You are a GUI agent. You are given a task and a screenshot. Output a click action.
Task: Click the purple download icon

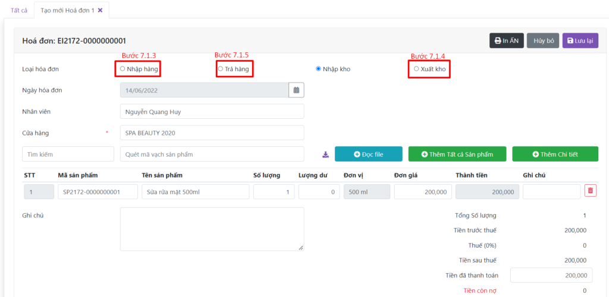pos(325,154)
